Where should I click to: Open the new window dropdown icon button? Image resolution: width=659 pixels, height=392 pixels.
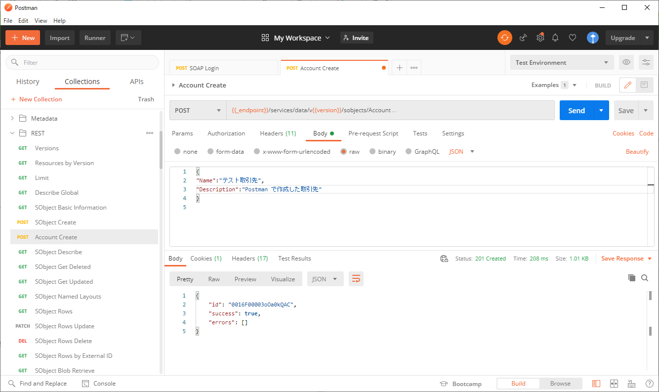pyautogui.click(x=128, y=38)
